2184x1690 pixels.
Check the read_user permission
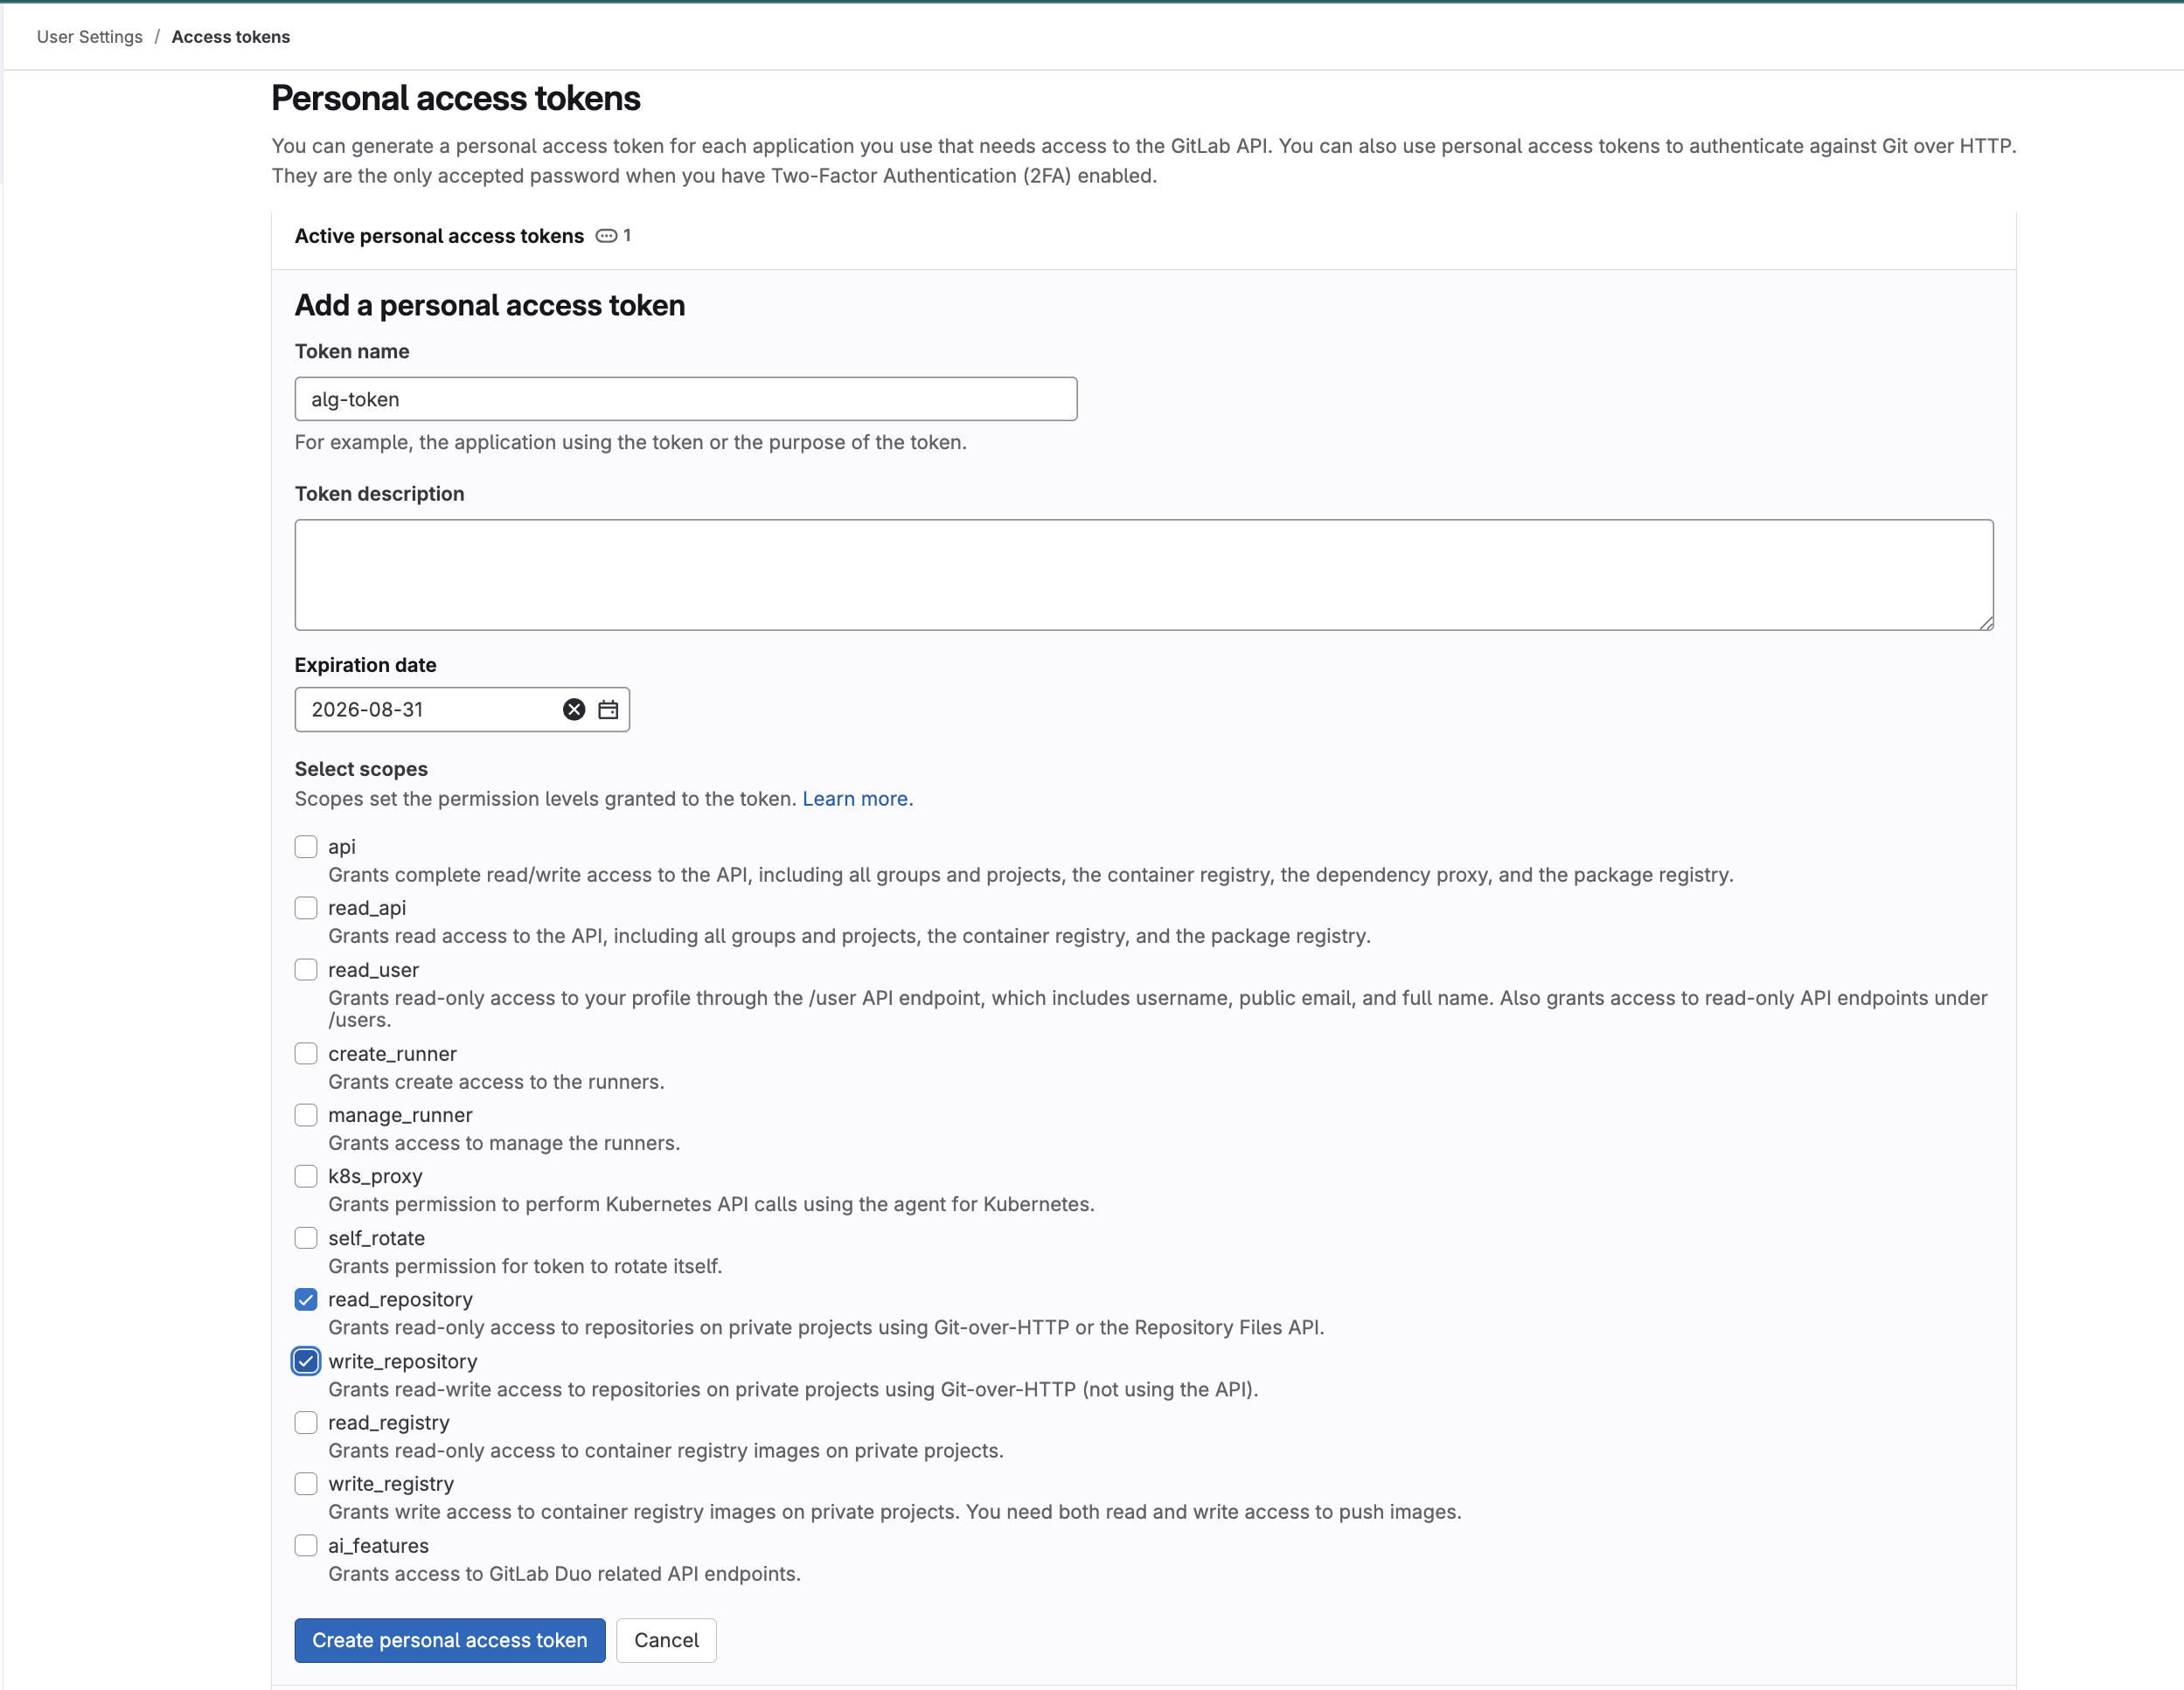point(306,968)
